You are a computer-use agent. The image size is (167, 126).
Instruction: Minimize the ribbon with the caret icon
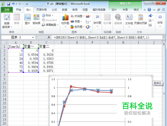145,10
